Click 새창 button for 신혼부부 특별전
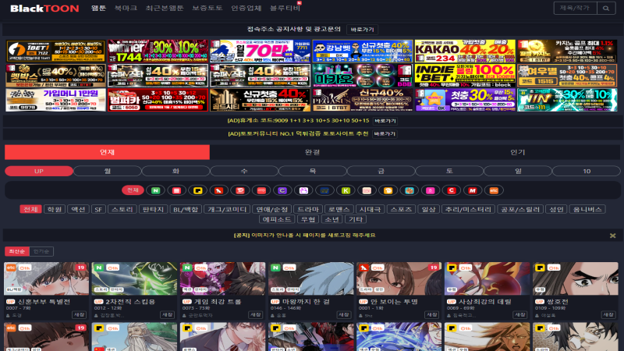 79,314
